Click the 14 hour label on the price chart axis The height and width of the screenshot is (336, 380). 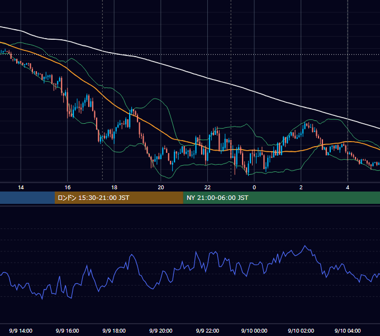(x=21, y=188)
